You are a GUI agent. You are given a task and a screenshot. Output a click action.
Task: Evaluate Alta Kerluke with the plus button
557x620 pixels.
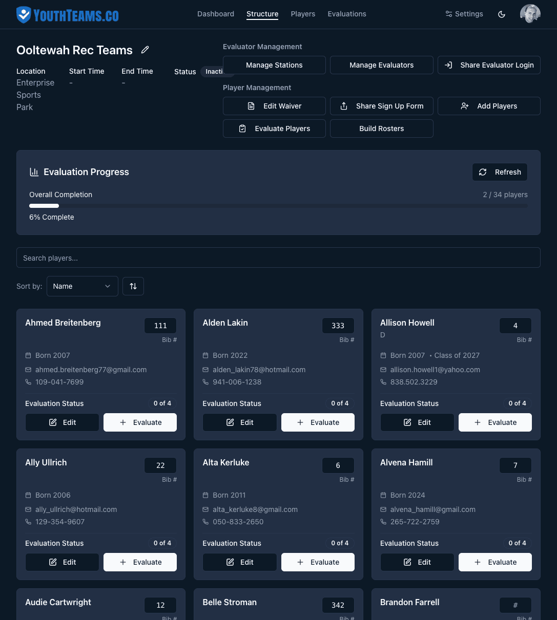(318, 562)
